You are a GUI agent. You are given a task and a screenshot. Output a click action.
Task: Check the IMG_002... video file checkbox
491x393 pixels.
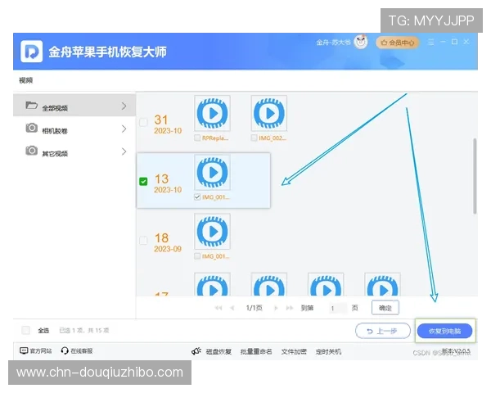click(254, 138)
